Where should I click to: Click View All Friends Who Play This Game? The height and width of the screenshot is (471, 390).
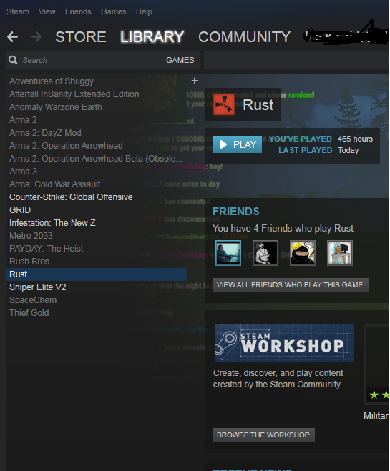pyautogui.click(x=290, y=285)
